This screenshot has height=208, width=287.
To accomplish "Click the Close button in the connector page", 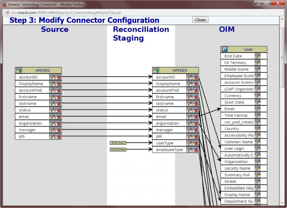I will (200, 20).
